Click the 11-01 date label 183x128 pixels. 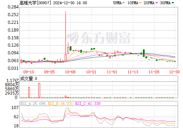112,72
